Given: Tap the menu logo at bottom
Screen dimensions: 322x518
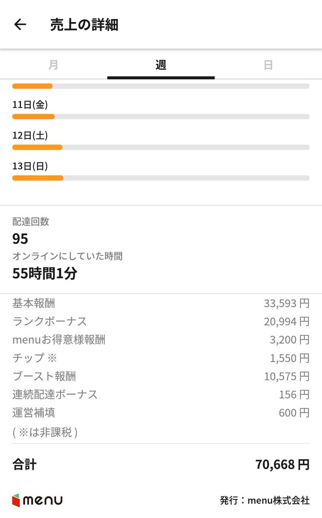Looking at the screenshot, I should point(38,500).
